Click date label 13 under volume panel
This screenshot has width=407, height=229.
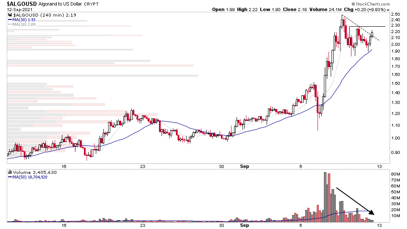(x=379, y=225)
